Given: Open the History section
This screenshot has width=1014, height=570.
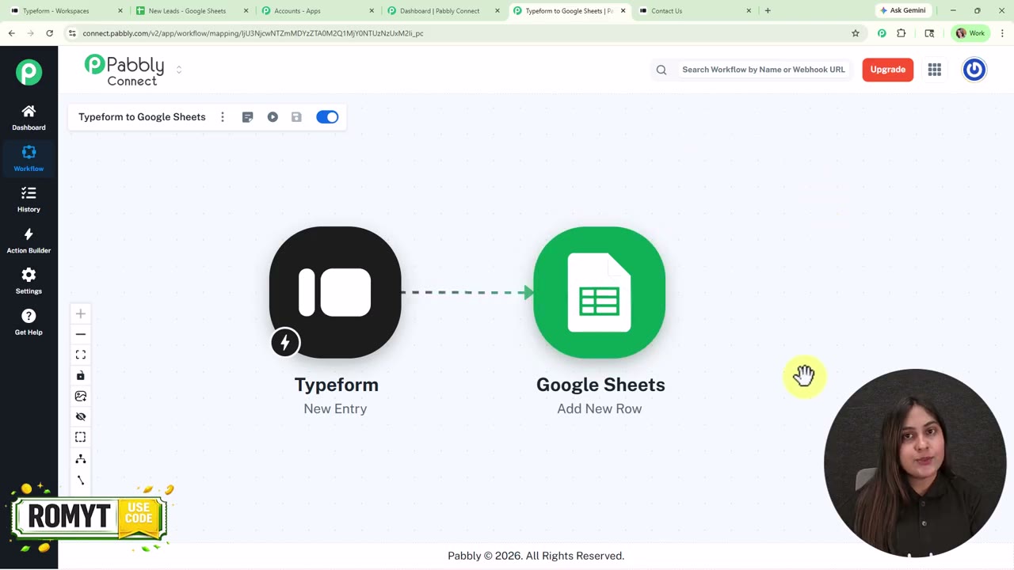Looking at the screenshot, I should pos(29,199).
